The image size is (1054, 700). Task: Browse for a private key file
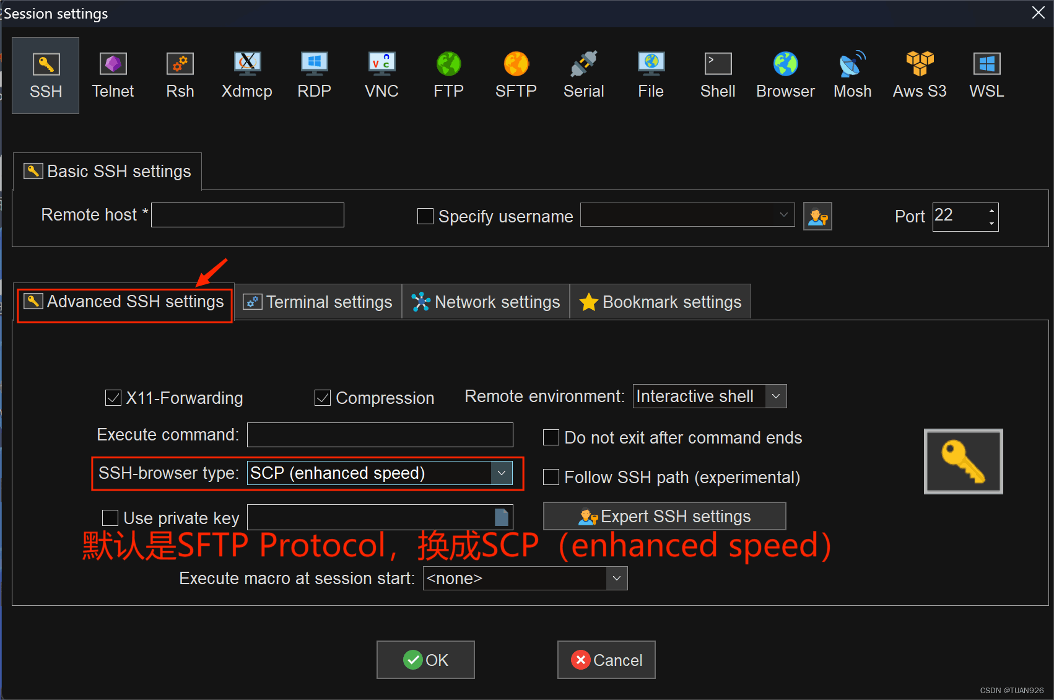coord(502,517)
